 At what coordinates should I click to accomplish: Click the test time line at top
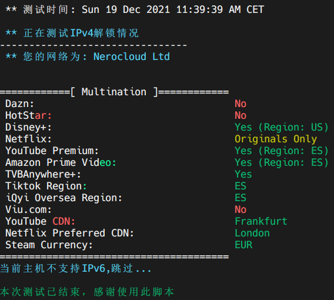coord(135,9)
